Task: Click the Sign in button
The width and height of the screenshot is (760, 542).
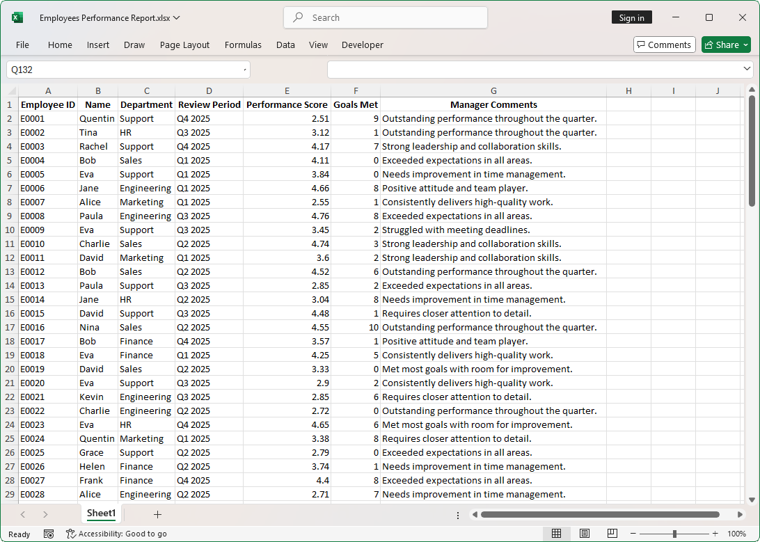Action: pos(631,18)
